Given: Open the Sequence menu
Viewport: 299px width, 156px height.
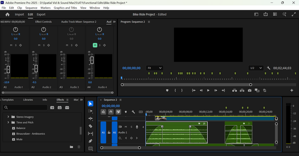Looking at the screenshot, I should point(31,8).
